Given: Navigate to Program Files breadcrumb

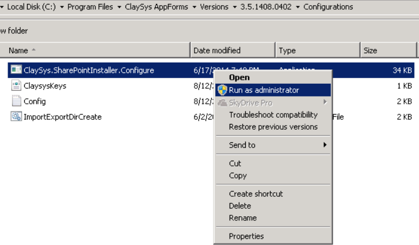Looking at the screenshot, I should point(90,7).
